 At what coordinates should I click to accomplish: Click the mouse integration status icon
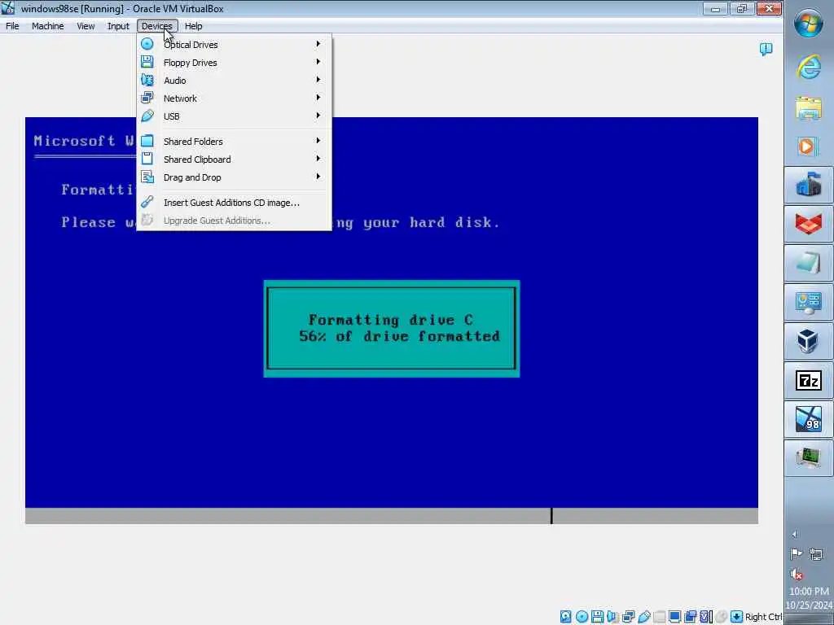722,617
